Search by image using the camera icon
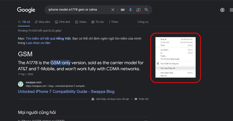Viewport: 233px width, 121px height. pos(138,10)
